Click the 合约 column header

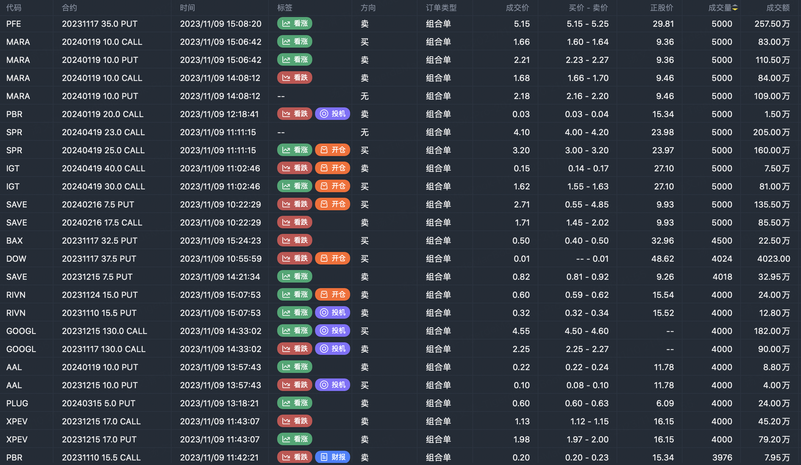(x=69, y=8)
